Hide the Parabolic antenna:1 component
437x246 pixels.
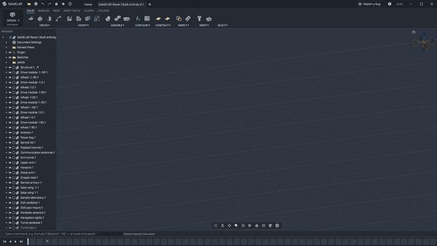[10, 213]
